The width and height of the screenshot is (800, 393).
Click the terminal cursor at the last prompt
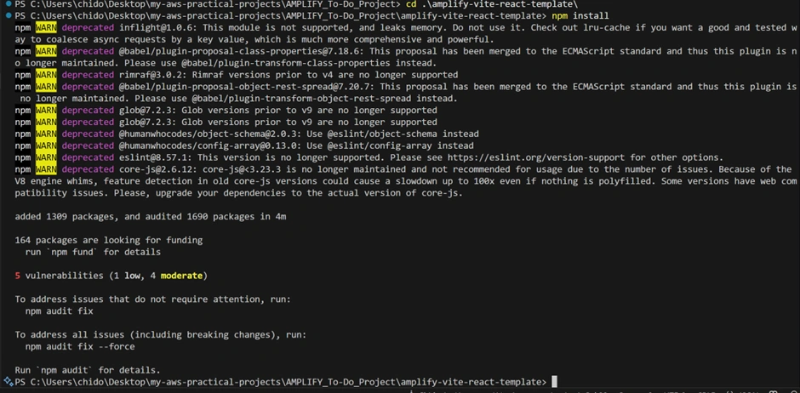(x=554, y=381)
